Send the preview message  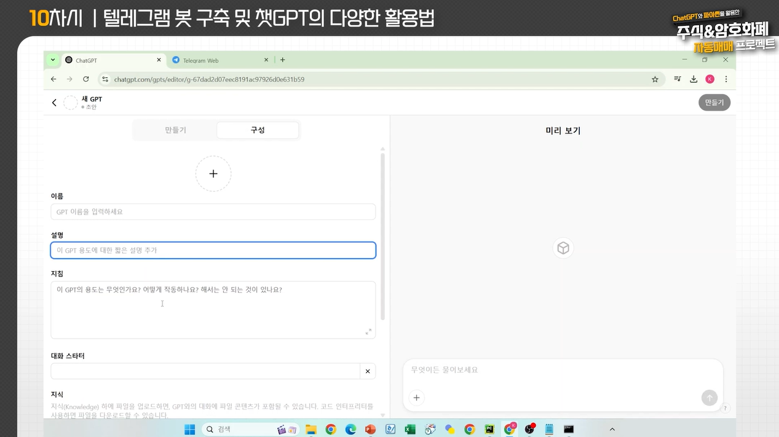click(710, 398)
